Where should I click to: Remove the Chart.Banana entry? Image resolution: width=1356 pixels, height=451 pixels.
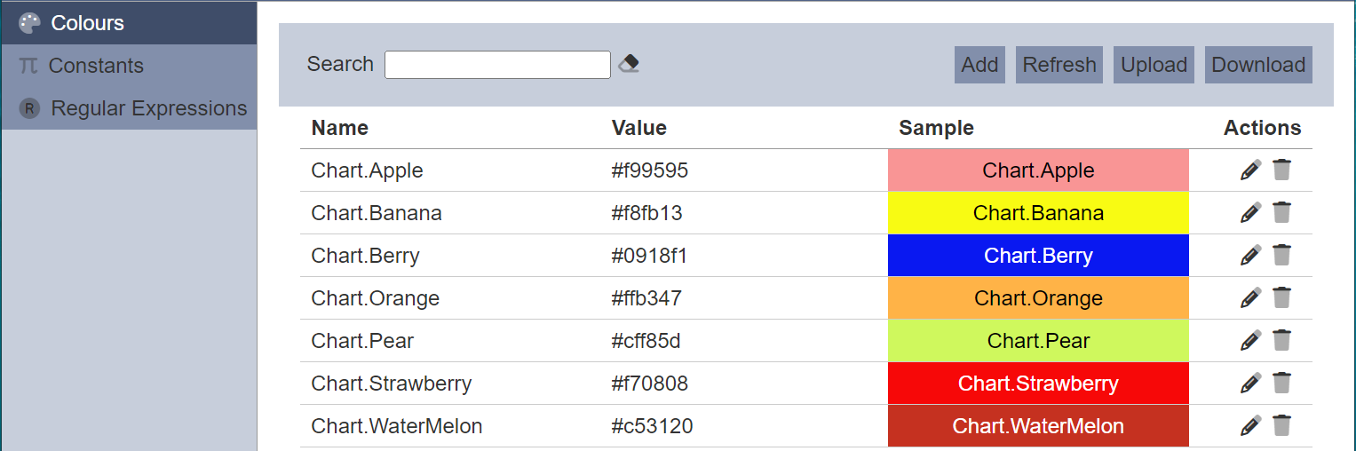click(x=1281, y=213)
